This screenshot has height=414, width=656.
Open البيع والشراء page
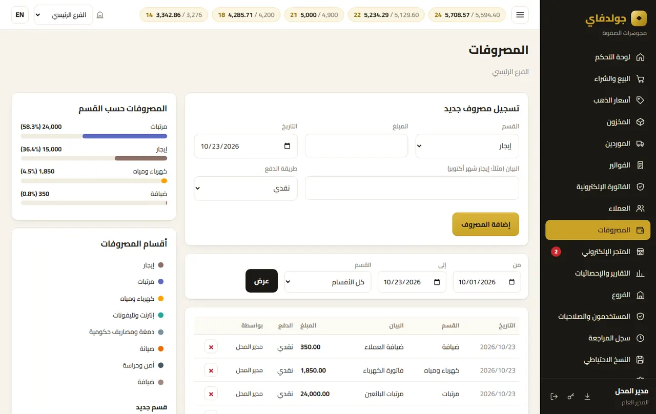pyautogui.click(x=598, y=79)
